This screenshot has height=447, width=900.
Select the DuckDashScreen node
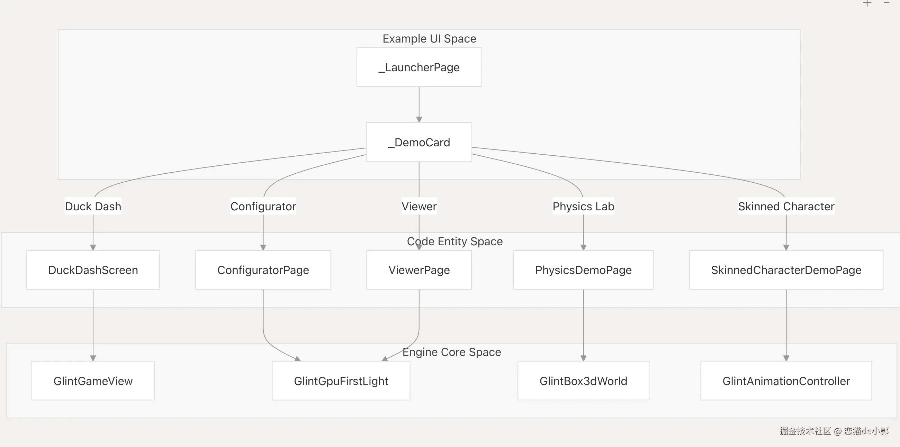[x=93, y=270]
